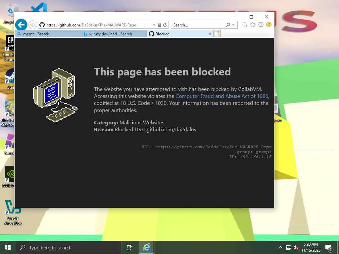Click the Category: Malicious Websites text
Screen dimensions: 339x254
click(129, 122)
